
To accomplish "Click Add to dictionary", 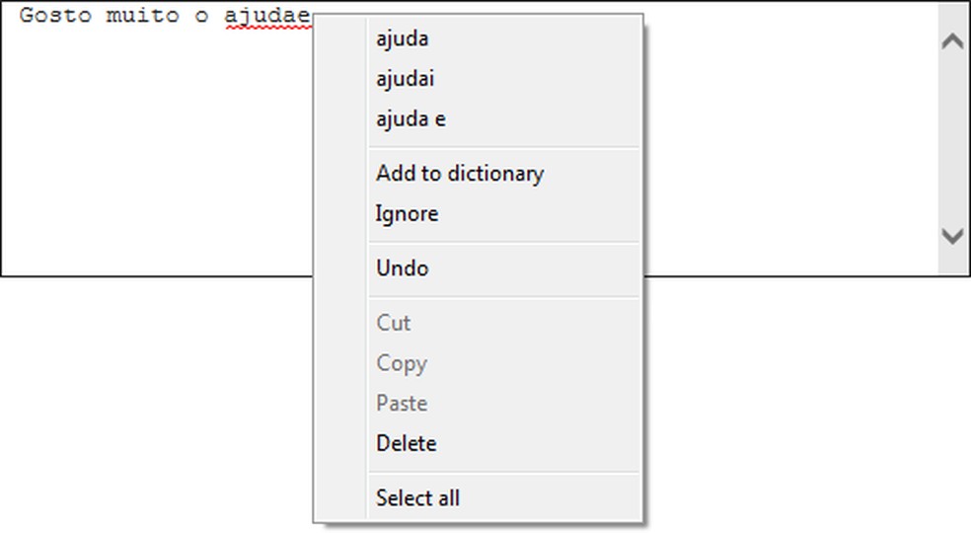I will tap(459, 174).
